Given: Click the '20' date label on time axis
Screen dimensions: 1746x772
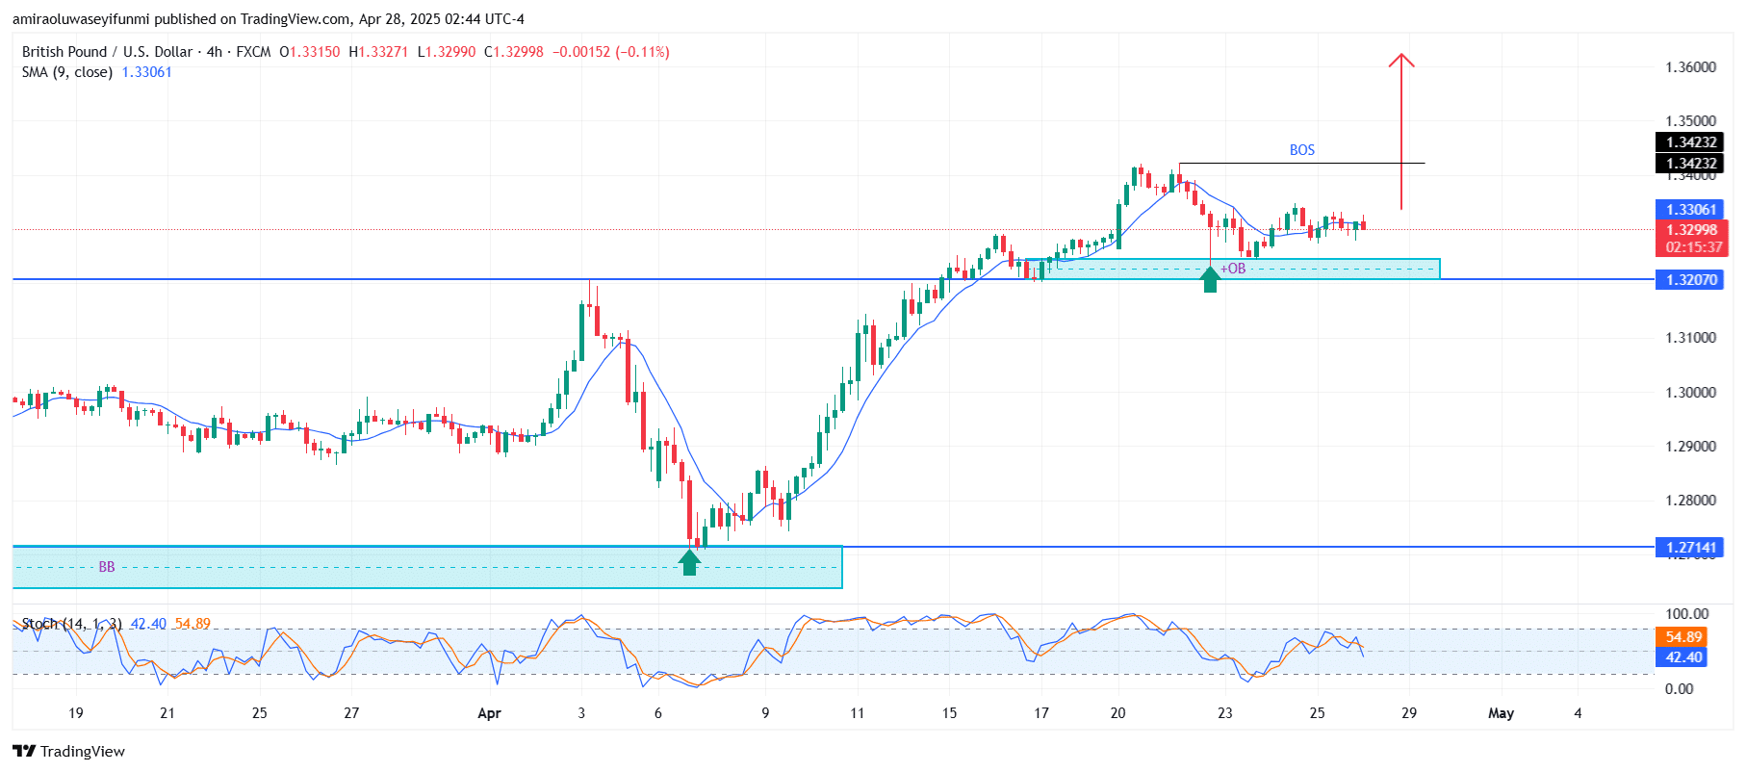Looking at the screenshot, I should click(1117, 713).
